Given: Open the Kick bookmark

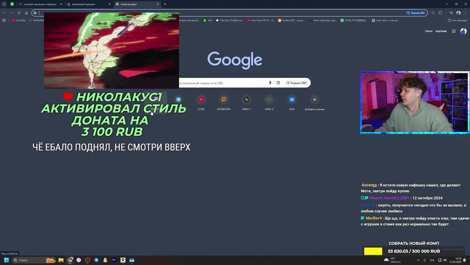Looking at the screenshot, I should click(x=208, y=20).
